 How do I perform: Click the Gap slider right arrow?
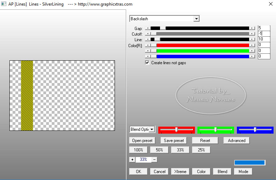[252, 28]
